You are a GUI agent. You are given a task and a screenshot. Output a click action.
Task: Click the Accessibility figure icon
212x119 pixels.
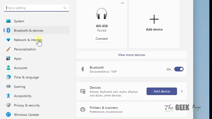[8, 96]
